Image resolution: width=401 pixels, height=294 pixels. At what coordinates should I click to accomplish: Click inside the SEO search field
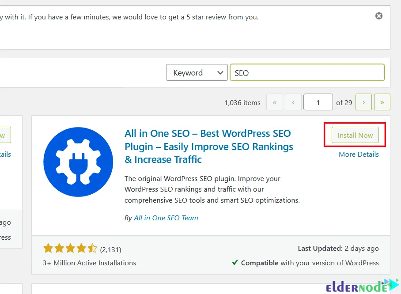[x=307, y=72]
